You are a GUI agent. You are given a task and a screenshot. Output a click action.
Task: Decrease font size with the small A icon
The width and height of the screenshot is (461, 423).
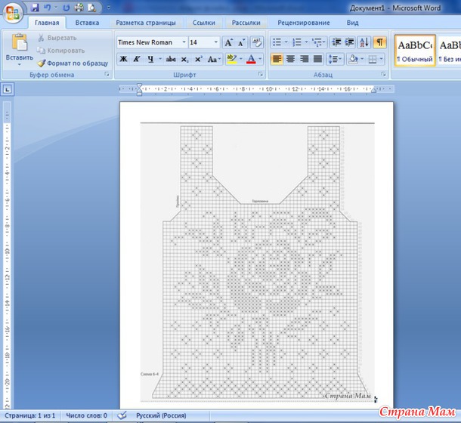click(x=241, y=42)
